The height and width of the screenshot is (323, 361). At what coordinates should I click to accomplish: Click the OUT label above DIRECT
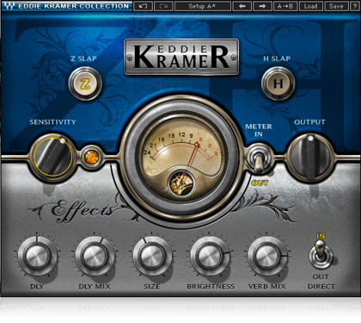(x=321, y=276)
